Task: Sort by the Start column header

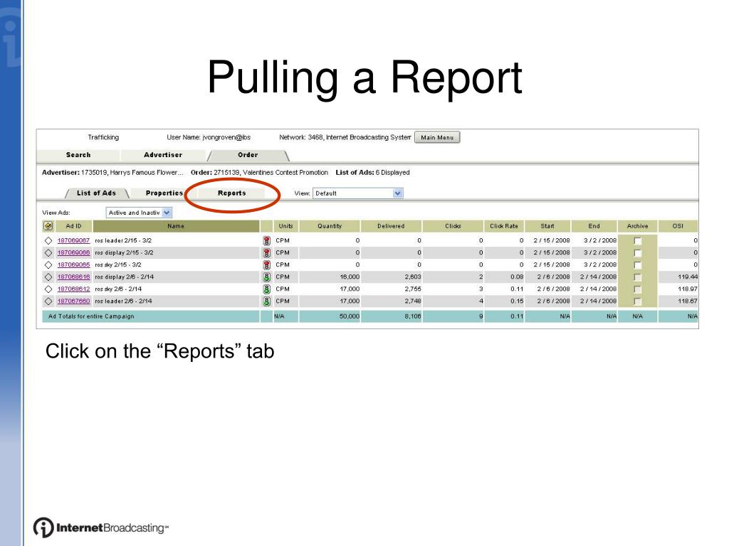Action: tap(547, 226)
